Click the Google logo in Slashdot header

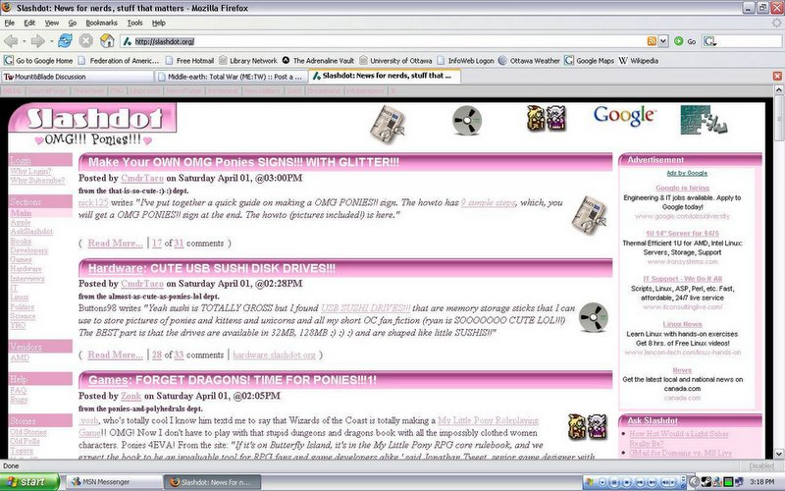[x=624, y=116]
